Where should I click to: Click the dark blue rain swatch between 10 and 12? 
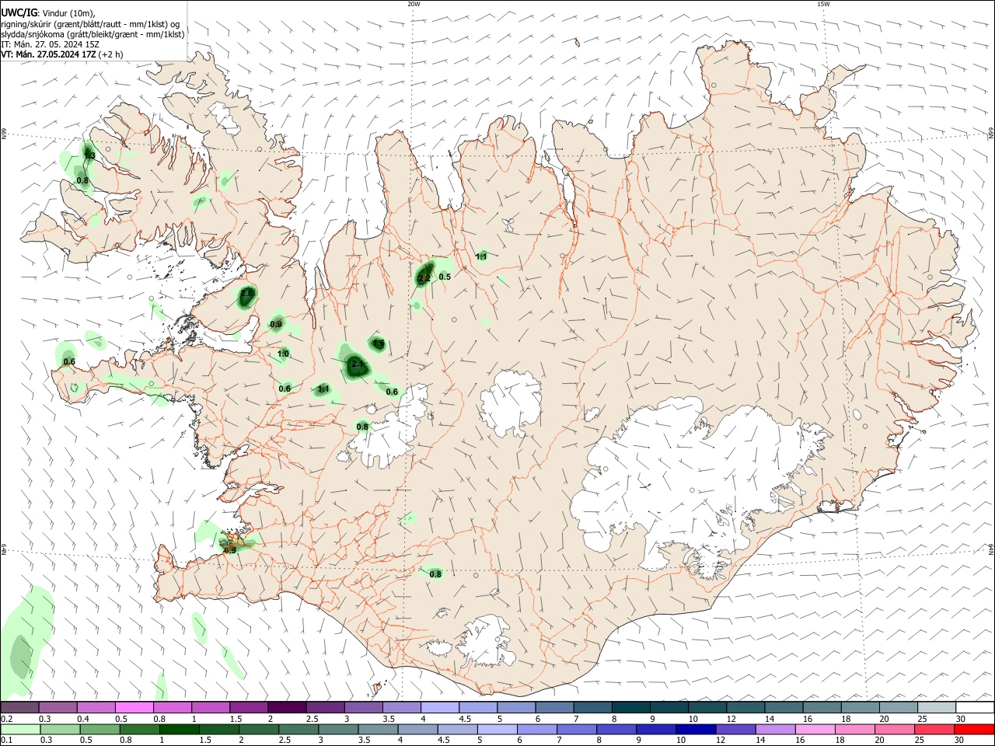point(696,729)
